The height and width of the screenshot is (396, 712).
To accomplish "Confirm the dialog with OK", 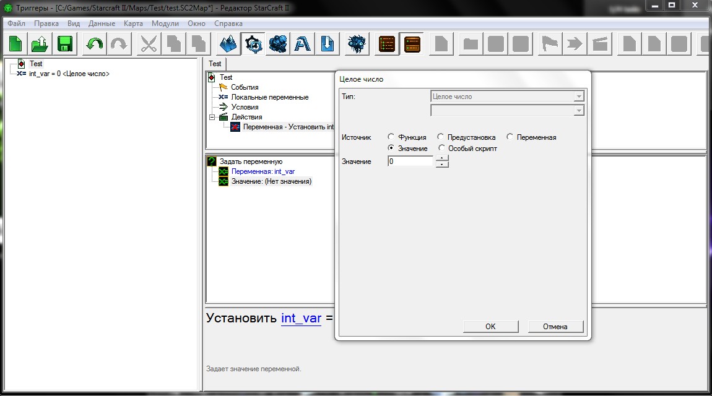I will pyautogui.click(x=490, y=327).
